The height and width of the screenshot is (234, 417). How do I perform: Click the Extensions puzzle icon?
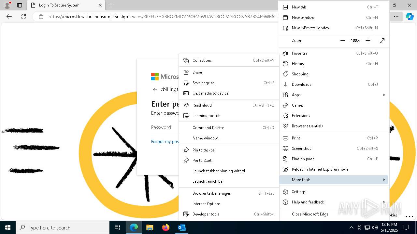[285, 116]
